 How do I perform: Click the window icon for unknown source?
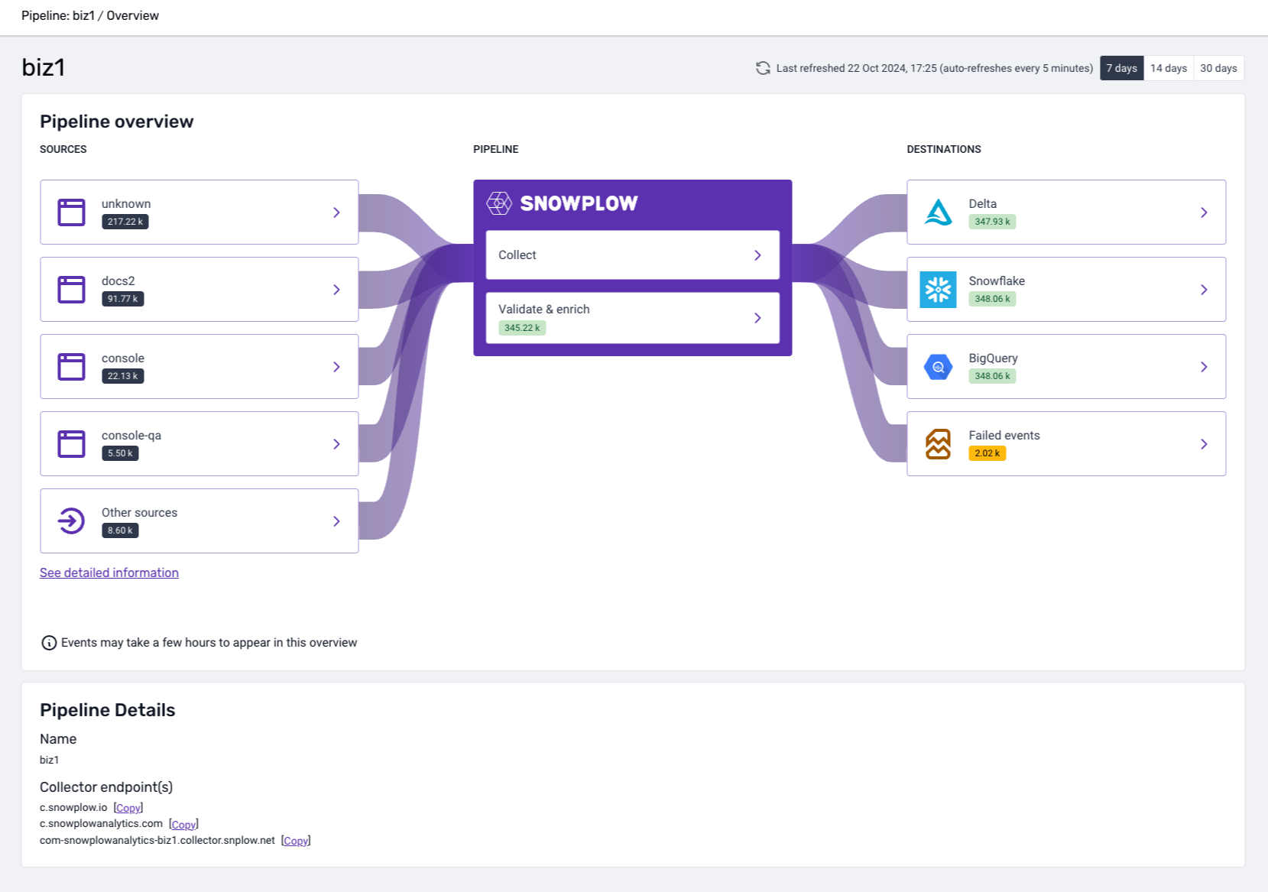[x=72, y=212]
